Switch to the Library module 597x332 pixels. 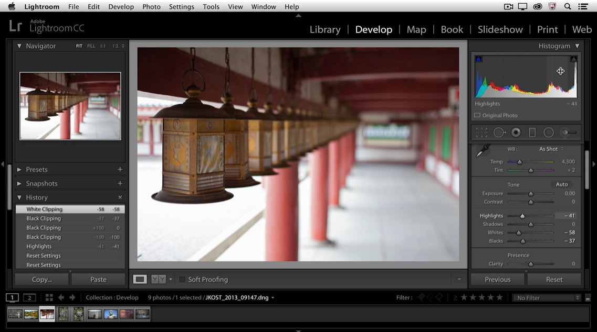(324, 30)
